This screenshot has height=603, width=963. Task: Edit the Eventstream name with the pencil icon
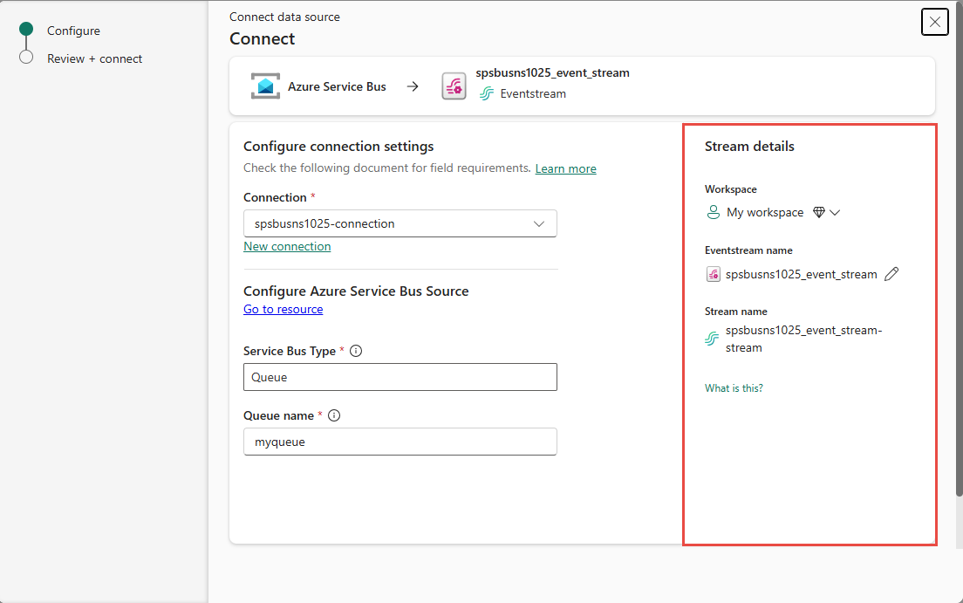[891, 274]
